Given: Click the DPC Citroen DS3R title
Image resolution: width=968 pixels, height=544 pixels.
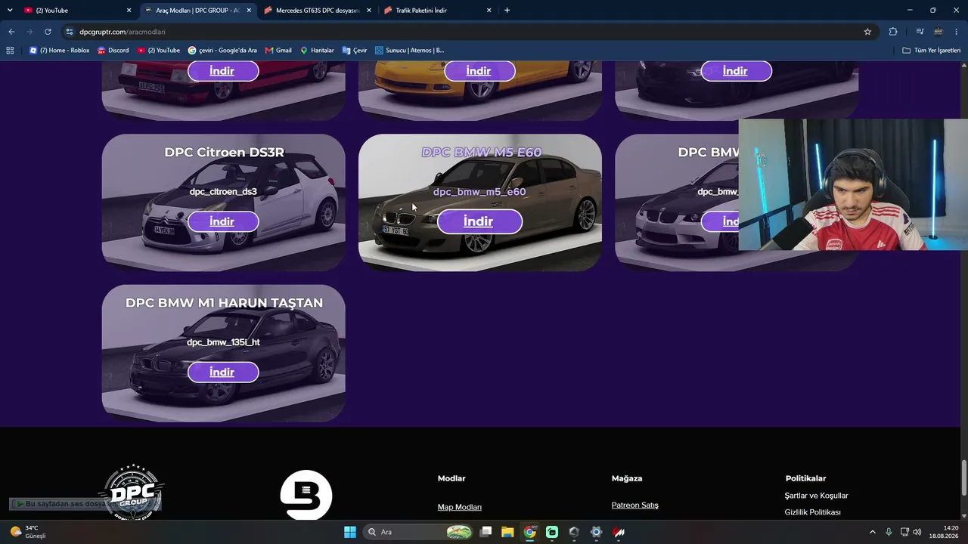Looking at the screenshot, I should (224, 152).
